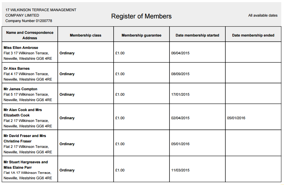Select the Miss Ellen Ambrose member name
Viewport: 284px width, 185px height.
[x=21, y=48]
